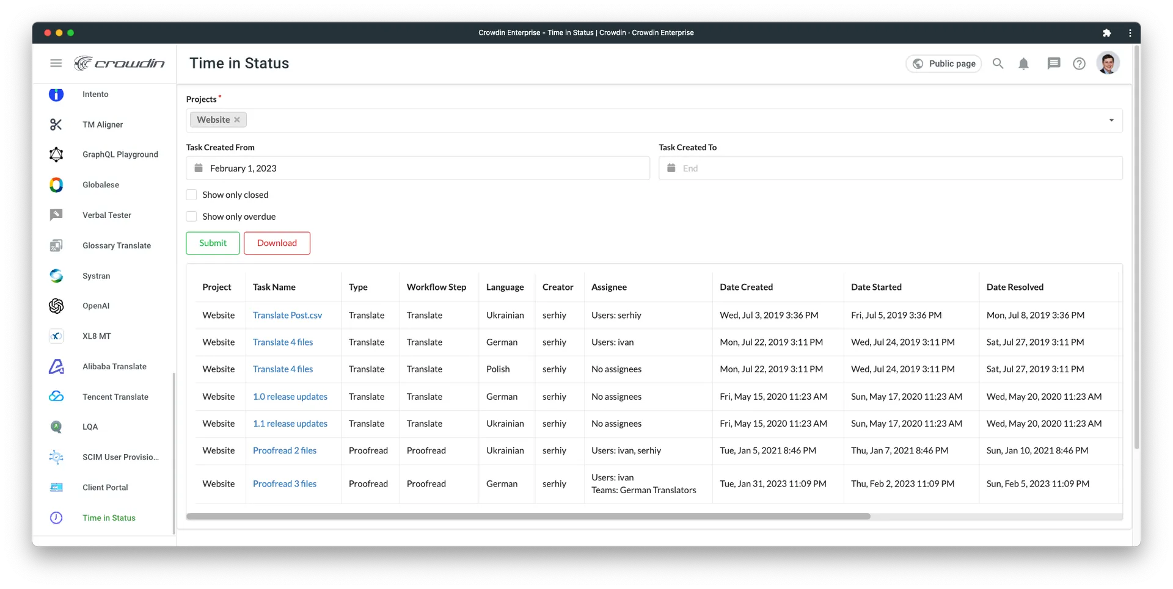Click the Time in Status clock icon
Image resolution: width=1173 pixels, height=589 pixels.
click(56, 518)
